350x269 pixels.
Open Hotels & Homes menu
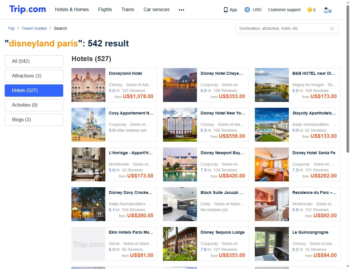pos(72,10)
